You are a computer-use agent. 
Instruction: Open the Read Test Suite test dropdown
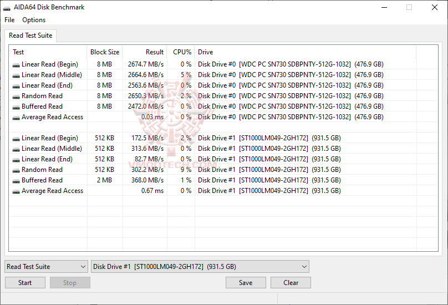(46, 266)
